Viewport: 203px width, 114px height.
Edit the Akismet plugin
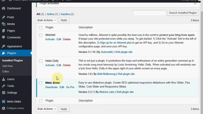coord(59,39)
